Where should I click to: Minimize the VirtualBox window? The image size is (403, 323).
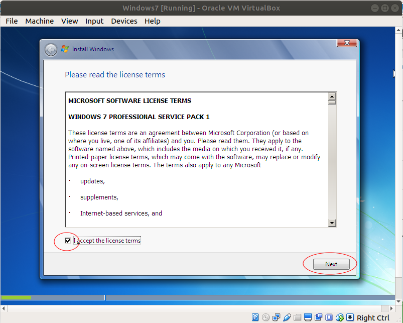(375, 8)
